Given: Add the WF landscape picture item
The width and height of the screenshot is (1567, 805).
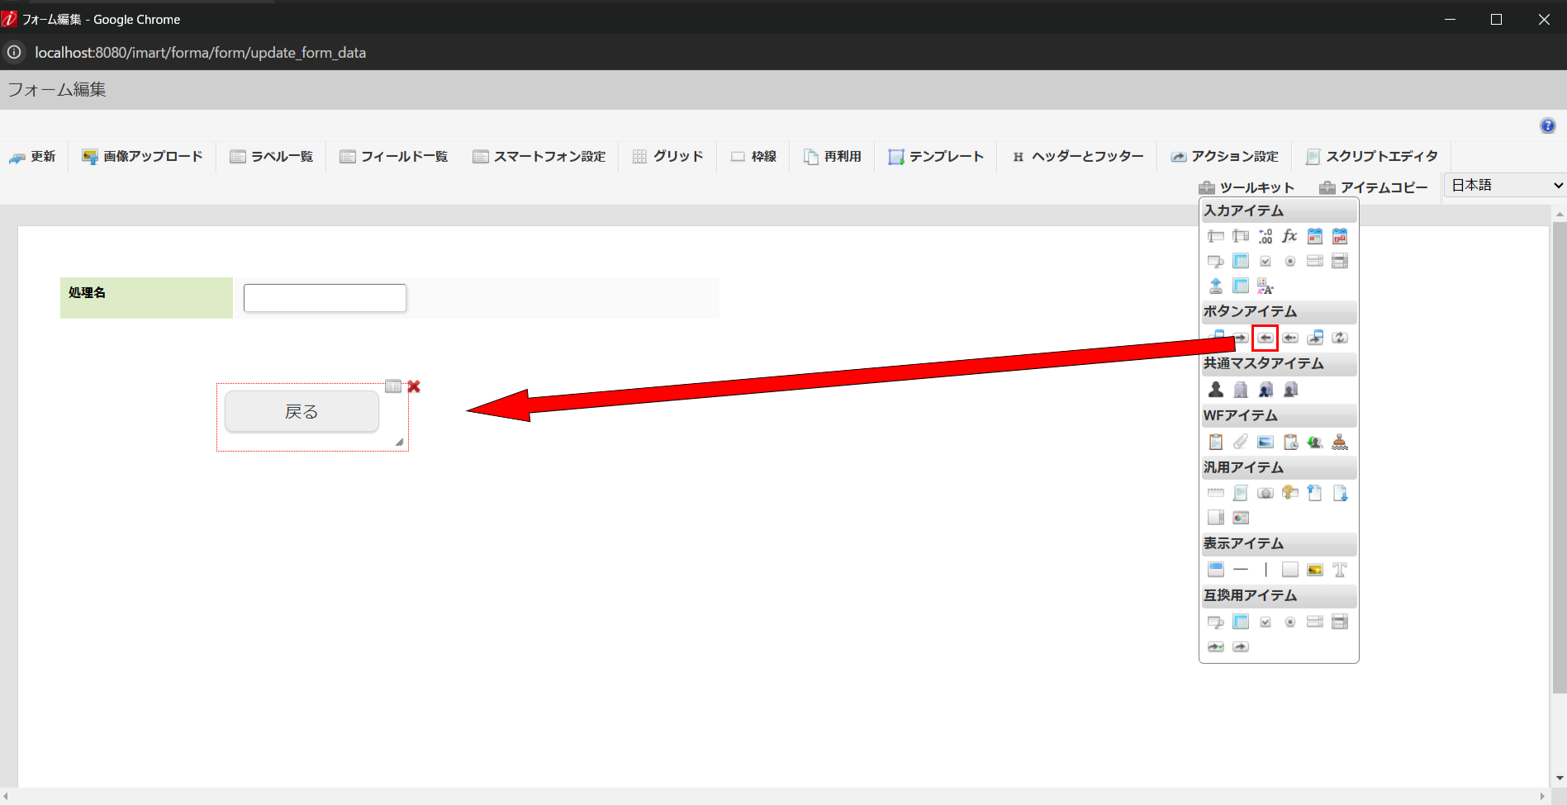Looking at the screenshot, I should [1265, 443].
